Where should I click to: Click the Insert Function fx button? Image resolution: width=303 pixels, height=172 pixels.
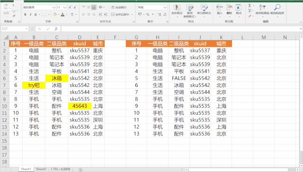click(x=56, y=29)
